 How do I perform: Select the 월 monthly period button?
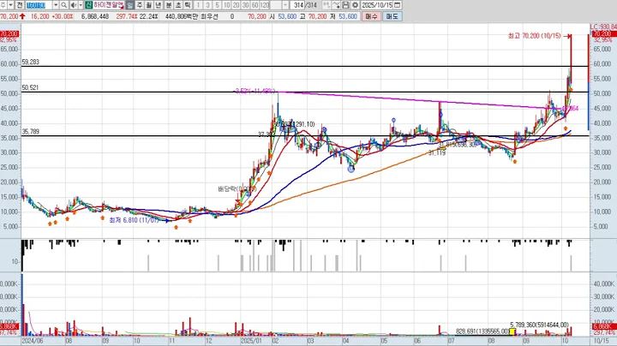tap(149, 5)
